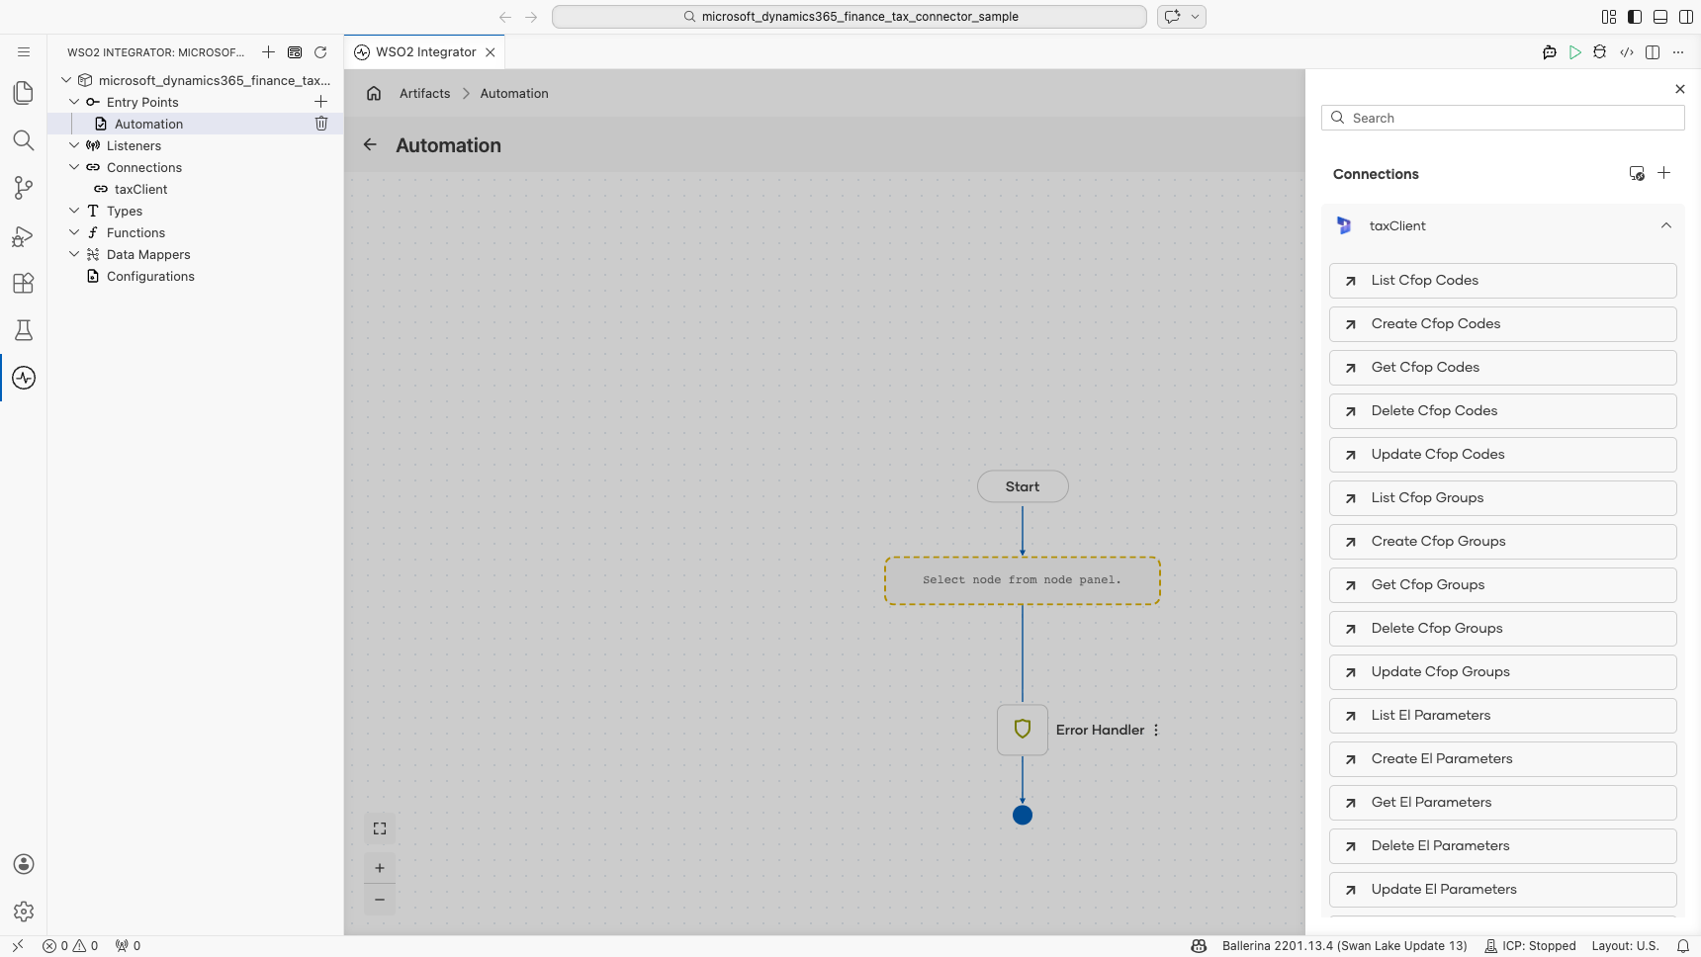Viewport: 1701px width, 957px height.
Task: Collapse the Entry Points tree section
Action: tap(74, 102)
